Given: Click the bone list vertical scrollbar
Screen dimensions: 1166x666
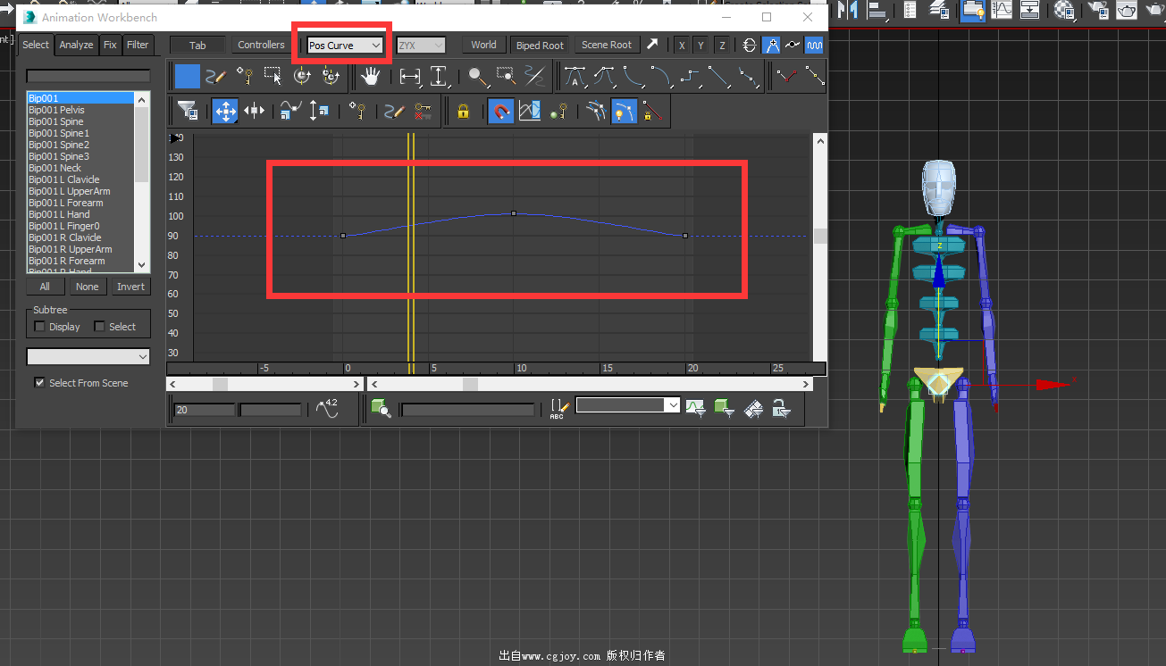Looking at the screenshot, I should click(141, 182).
